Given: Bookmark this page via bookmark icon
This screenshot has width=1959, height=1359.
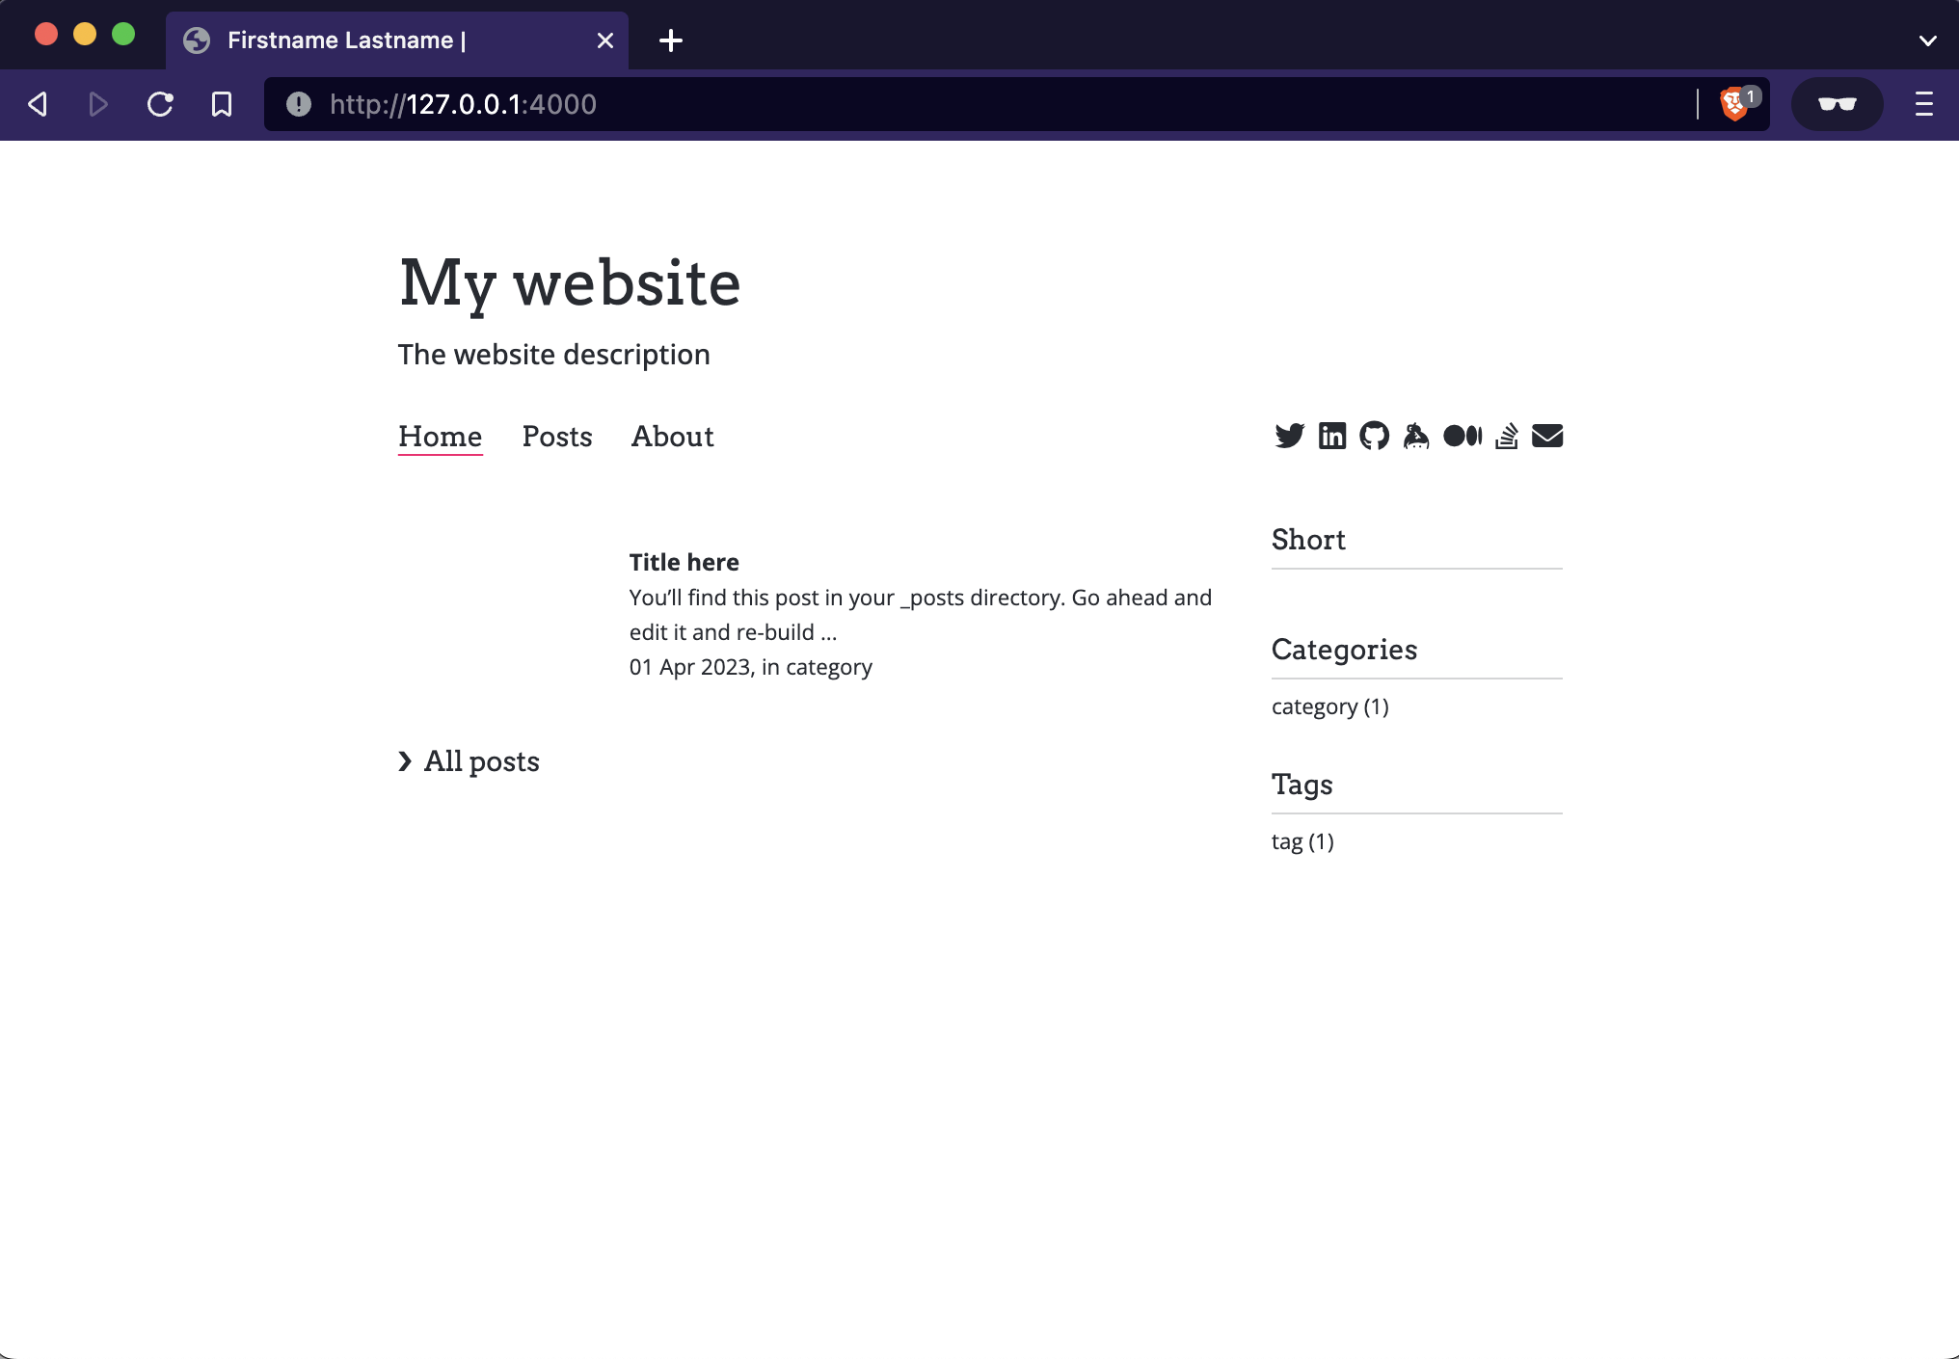Looking at the screenshot, I should click(222, 104).
